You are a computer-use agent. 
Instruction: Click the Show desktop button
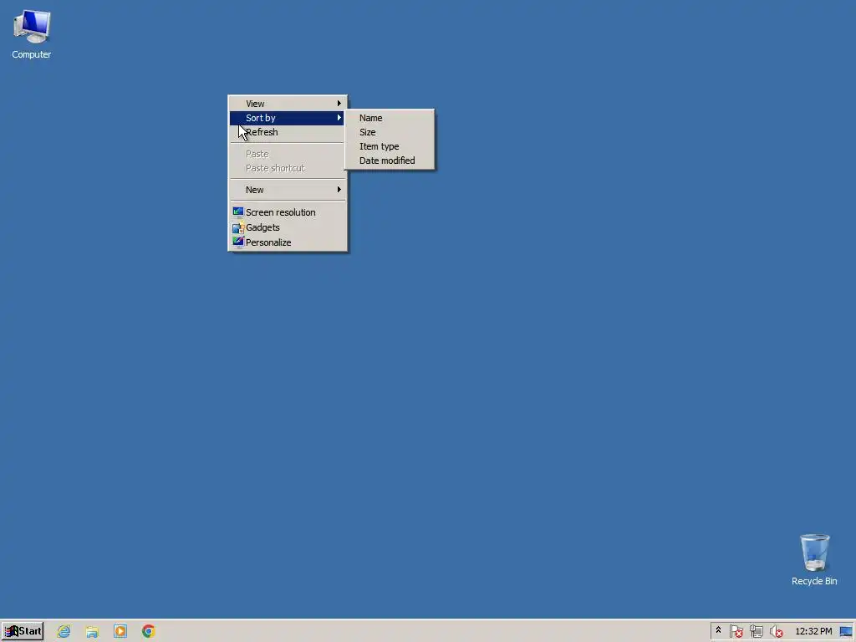point(846,631)
